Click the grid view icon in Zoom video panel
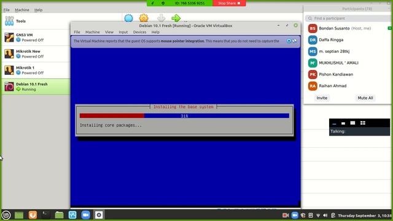The image size is (393, 221). 363,123
